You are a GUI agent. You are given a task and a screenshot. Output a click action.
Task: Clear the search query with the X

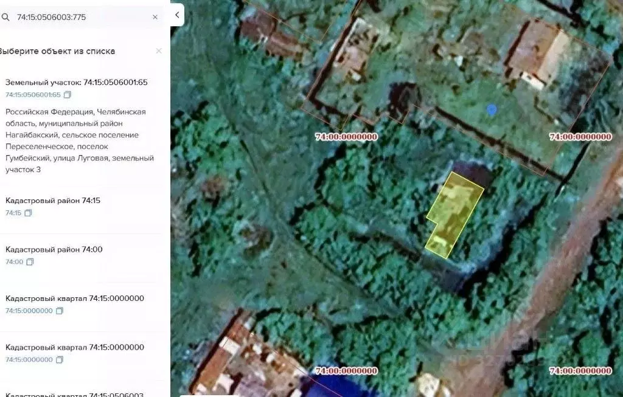155,17
